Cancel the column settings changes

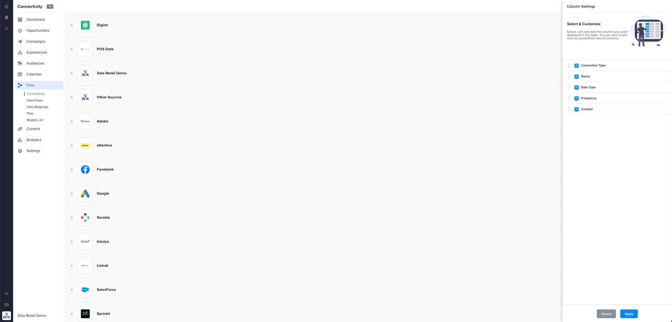coord(606,314)
